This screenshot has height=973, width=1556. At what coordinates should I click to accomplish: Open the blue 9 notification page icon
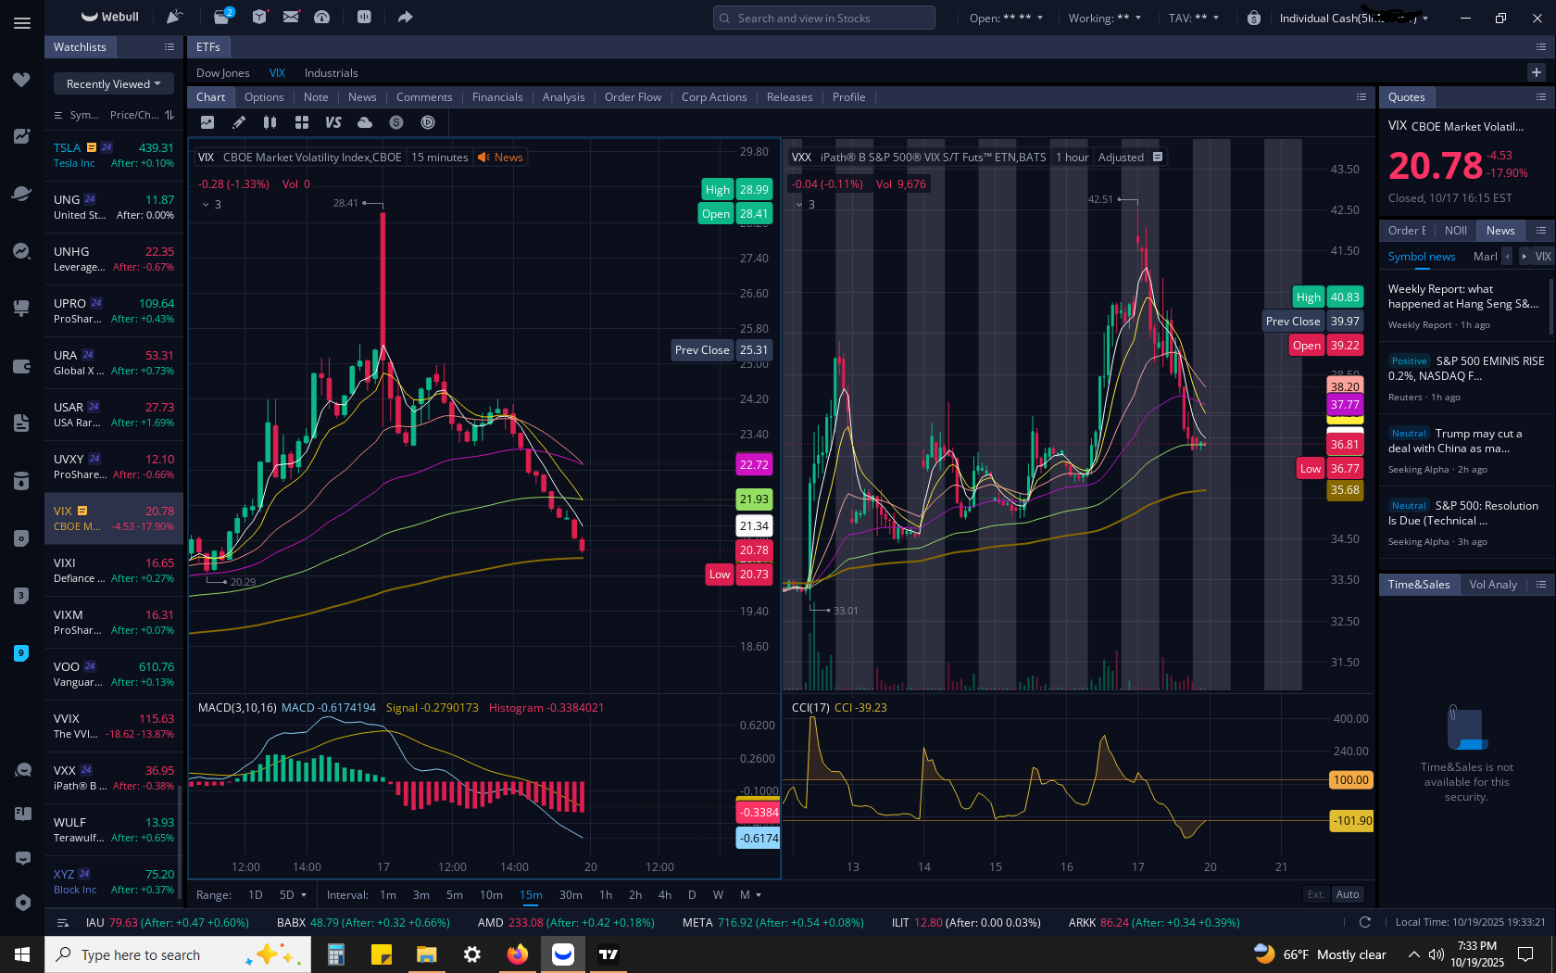[22, 653]
